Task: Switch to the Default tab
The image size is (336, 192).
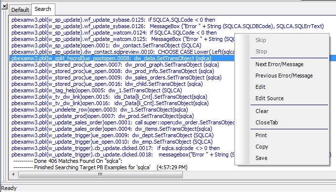Action: tap(20, 10)
